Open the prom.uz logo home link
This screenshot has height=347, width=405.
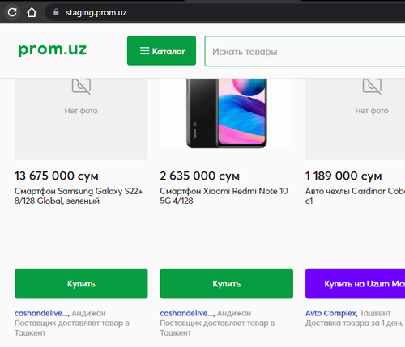[x=53, y=50]
